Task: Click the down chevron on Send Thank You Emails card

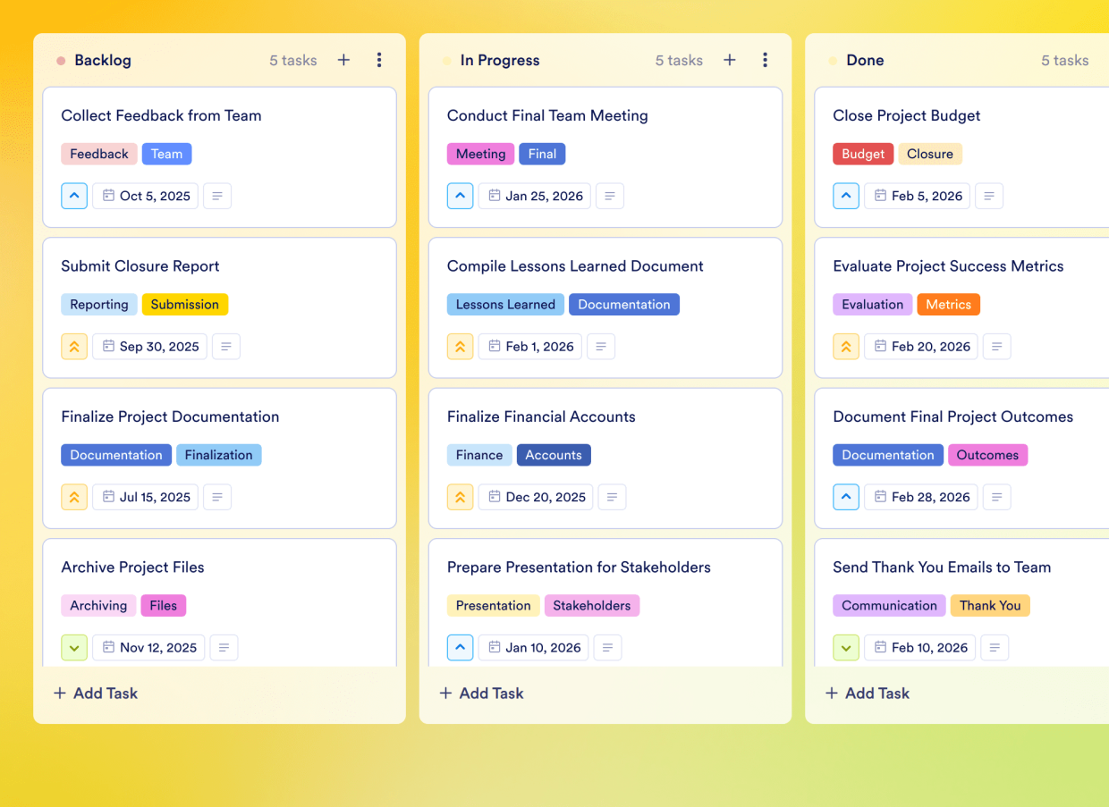Action: point(846,647)
